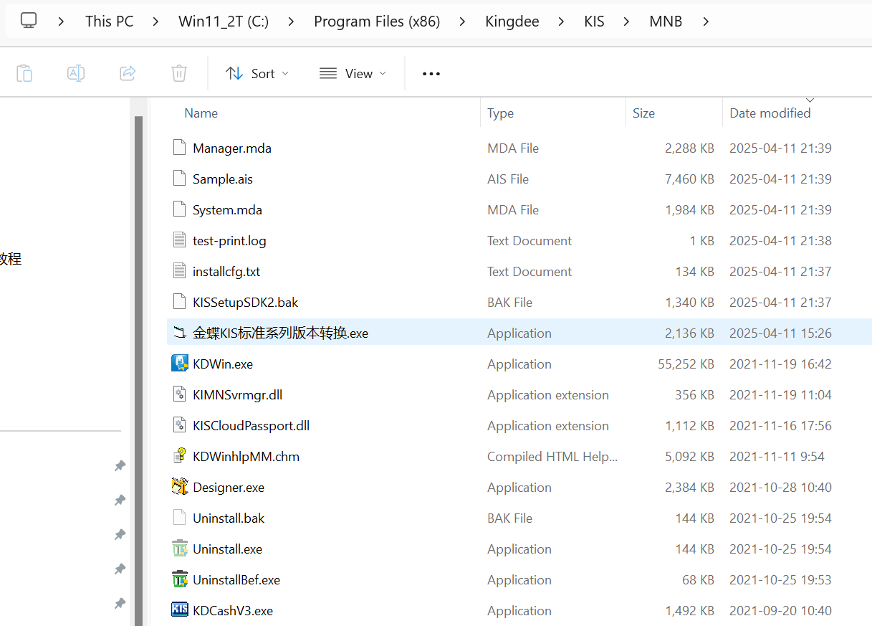Navigate to KIS breadcrumb
The width and height of the screenshot is (872, 626).
pos(594,22)
